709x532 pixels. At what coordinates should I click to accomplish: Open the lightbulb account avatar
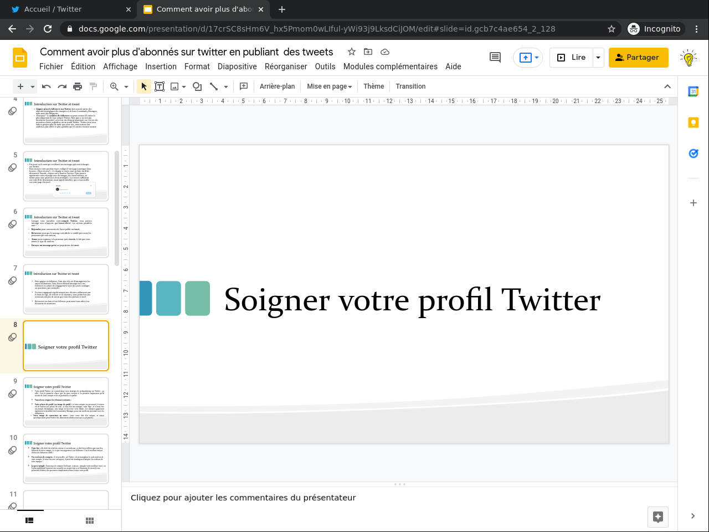click(x=689, y=57)
